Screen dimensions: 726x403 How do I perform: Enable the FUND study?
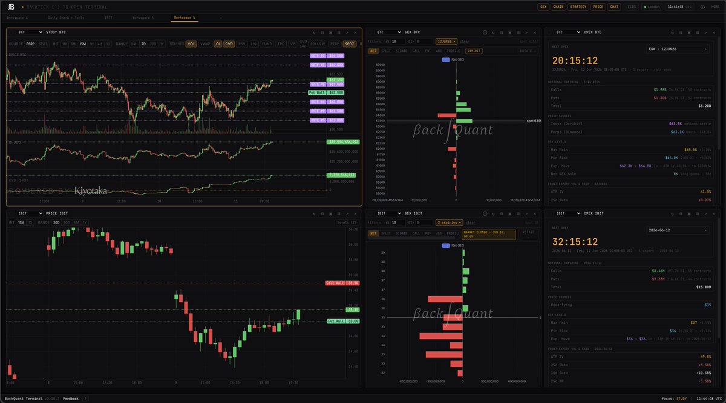[267, 44]
